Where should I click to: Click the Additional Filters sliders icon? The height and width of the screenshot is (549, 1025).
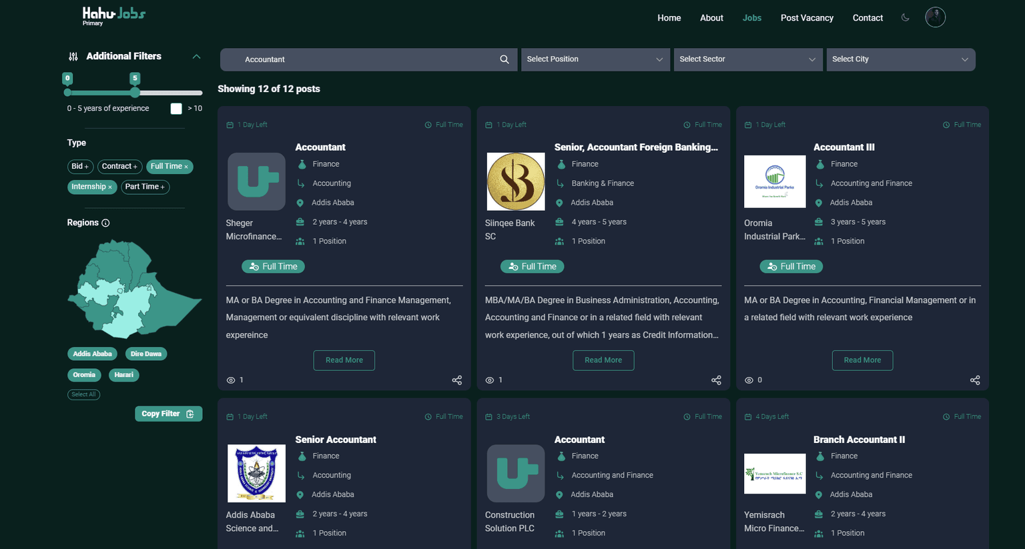(73, 57)
